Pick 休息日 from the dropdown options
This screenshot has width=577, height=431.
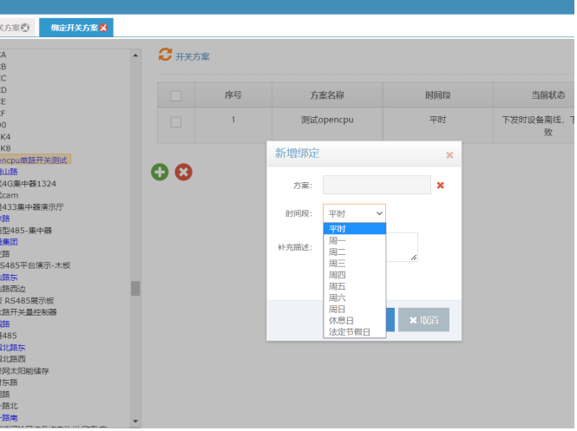click(x=340, y=320)
